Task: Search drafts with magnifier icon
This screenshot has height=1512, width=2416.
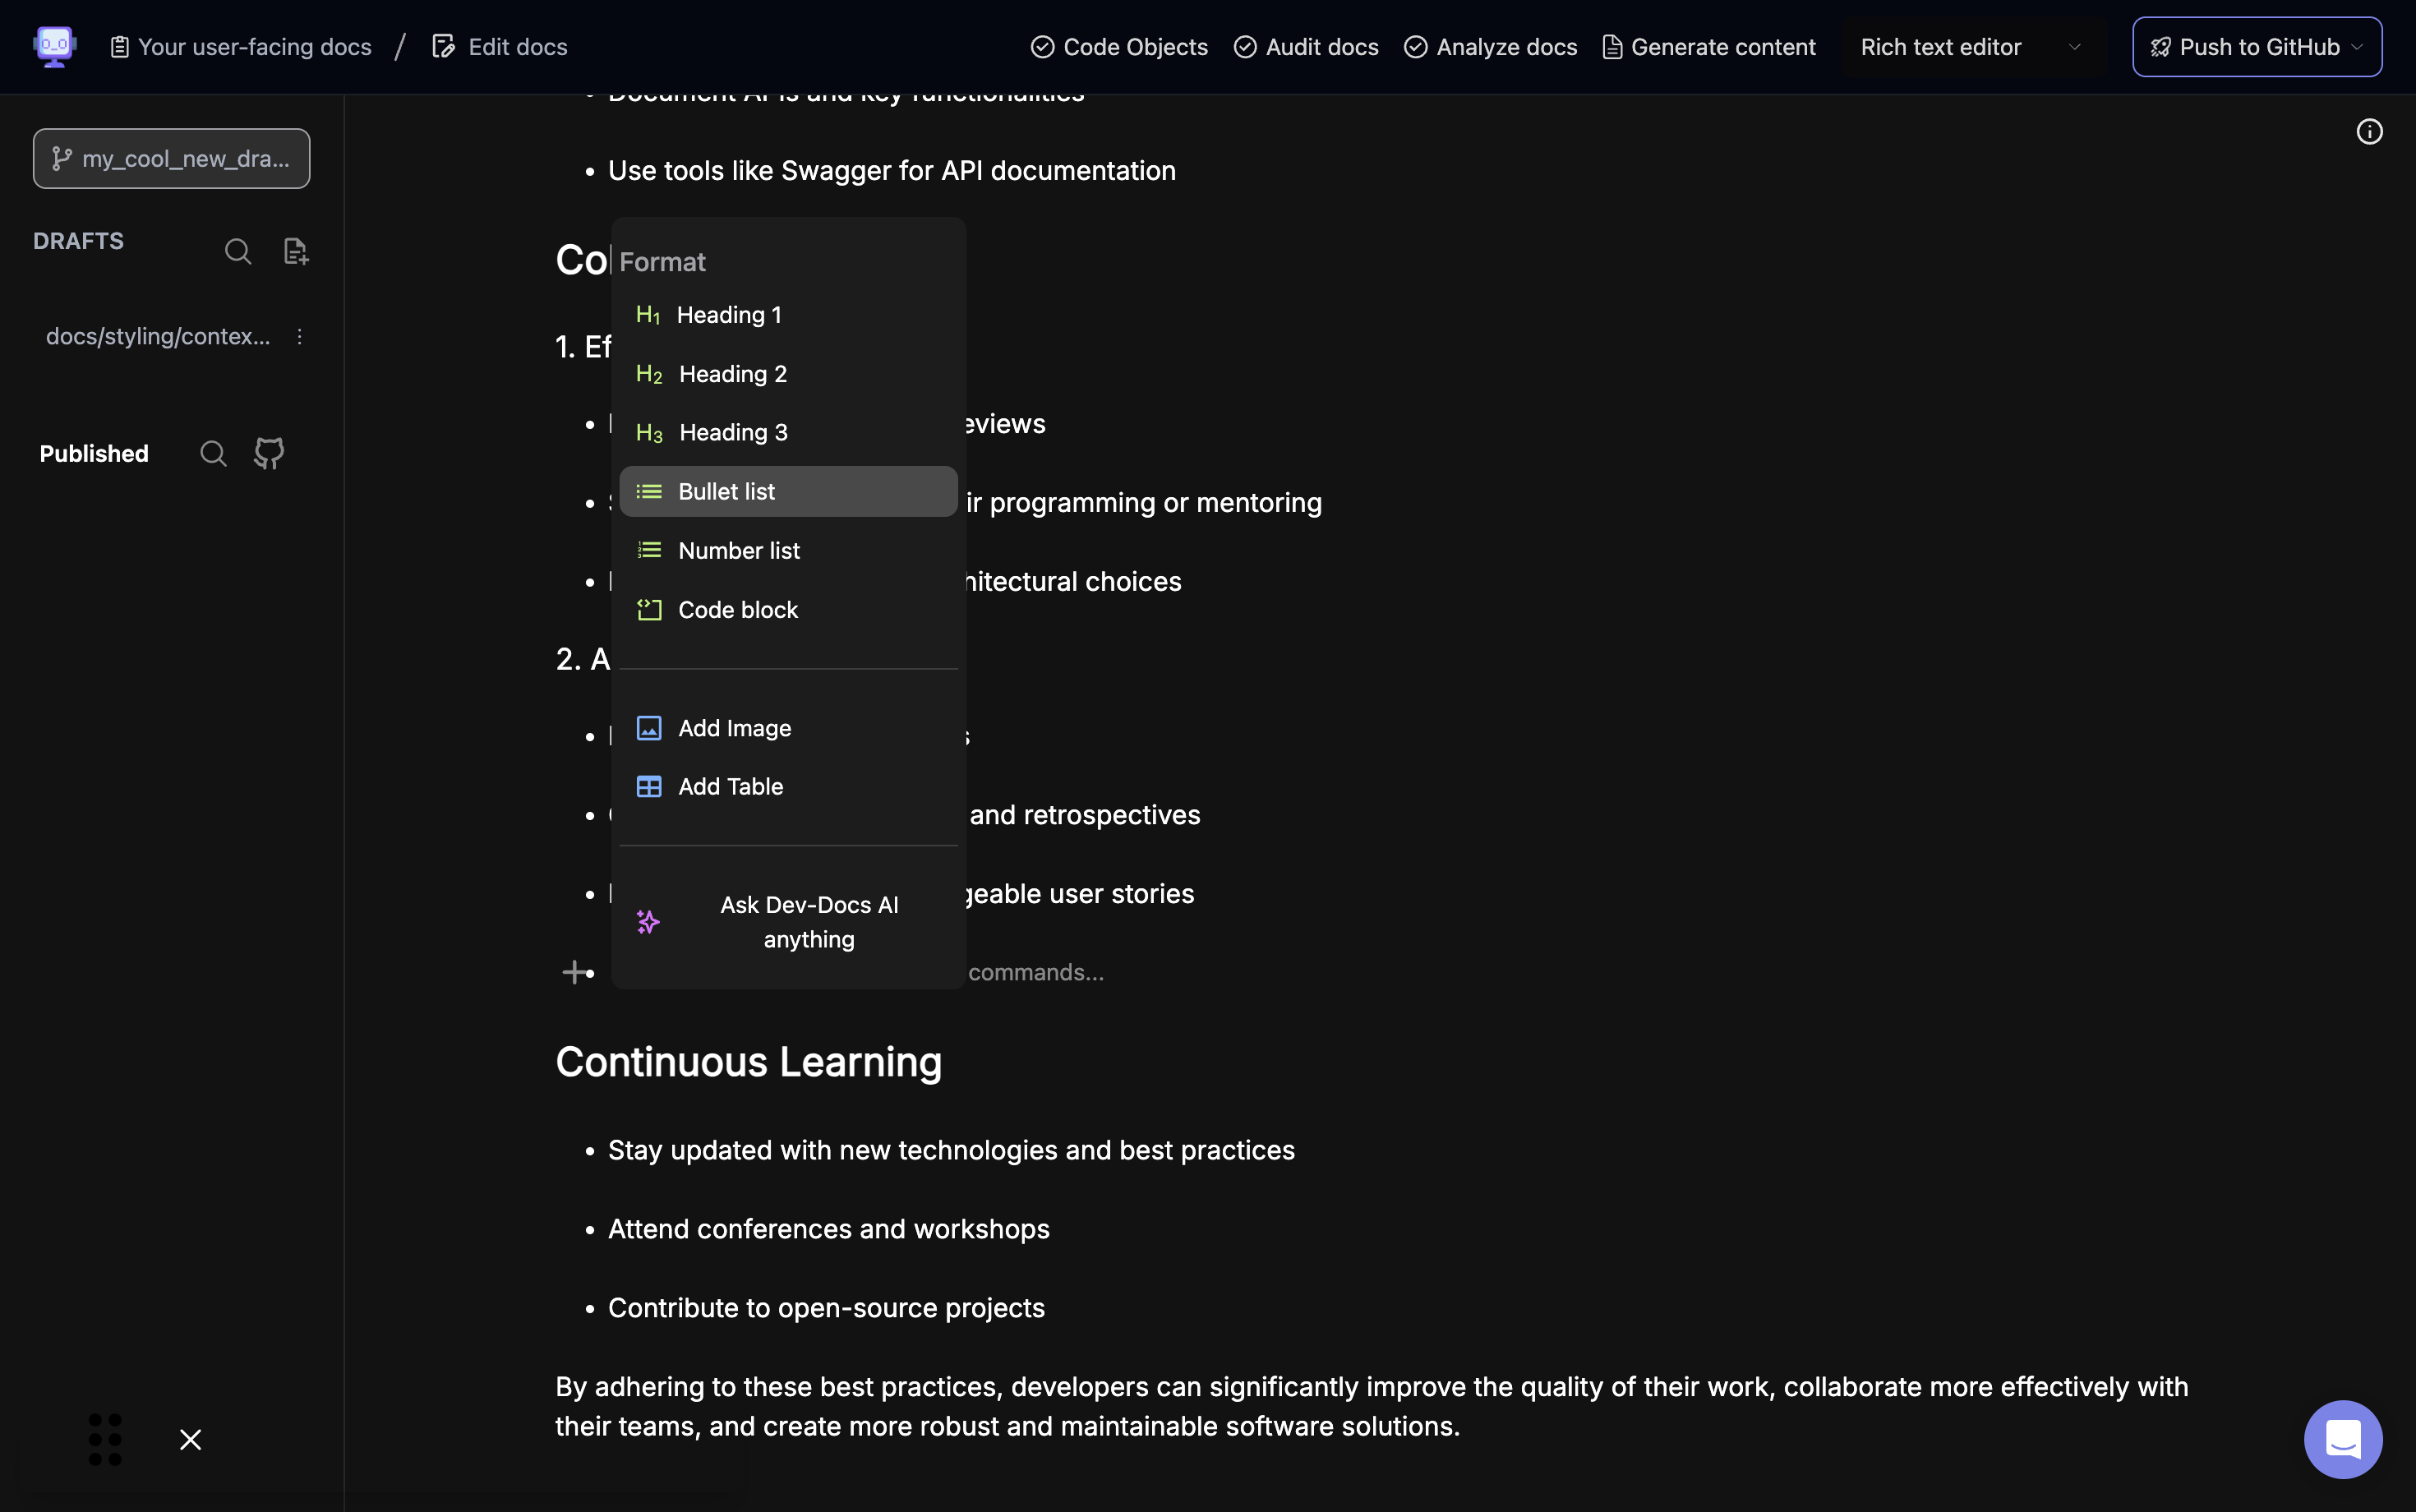Action: tap(237, 251)
